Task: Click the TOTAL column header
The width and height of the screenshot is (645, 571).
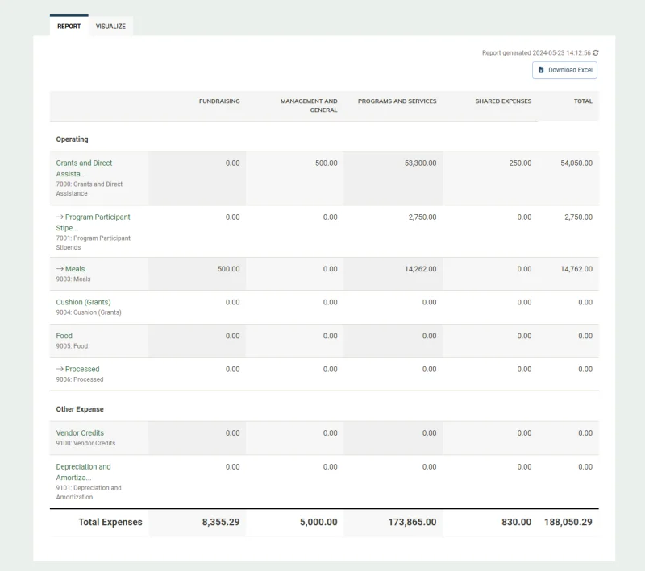Action: (x=583, y=101)
